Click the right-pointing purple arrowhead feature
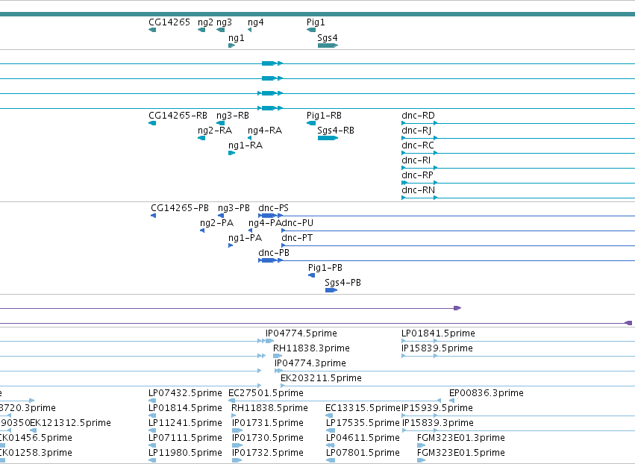Image resolution: width=635 pixels, height=464 pixels. pos(457,308)
